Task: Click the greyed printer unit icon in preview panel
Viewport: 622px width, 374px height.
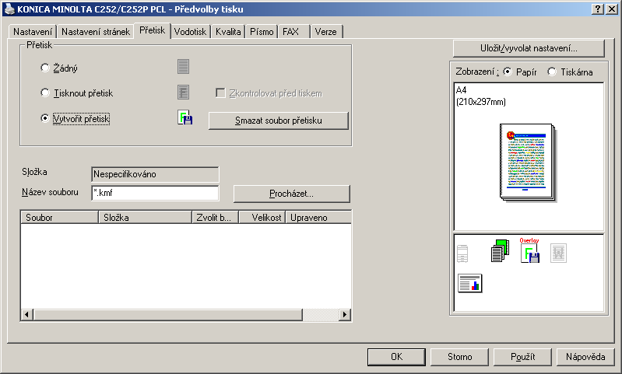Action: tap(462, 253)
